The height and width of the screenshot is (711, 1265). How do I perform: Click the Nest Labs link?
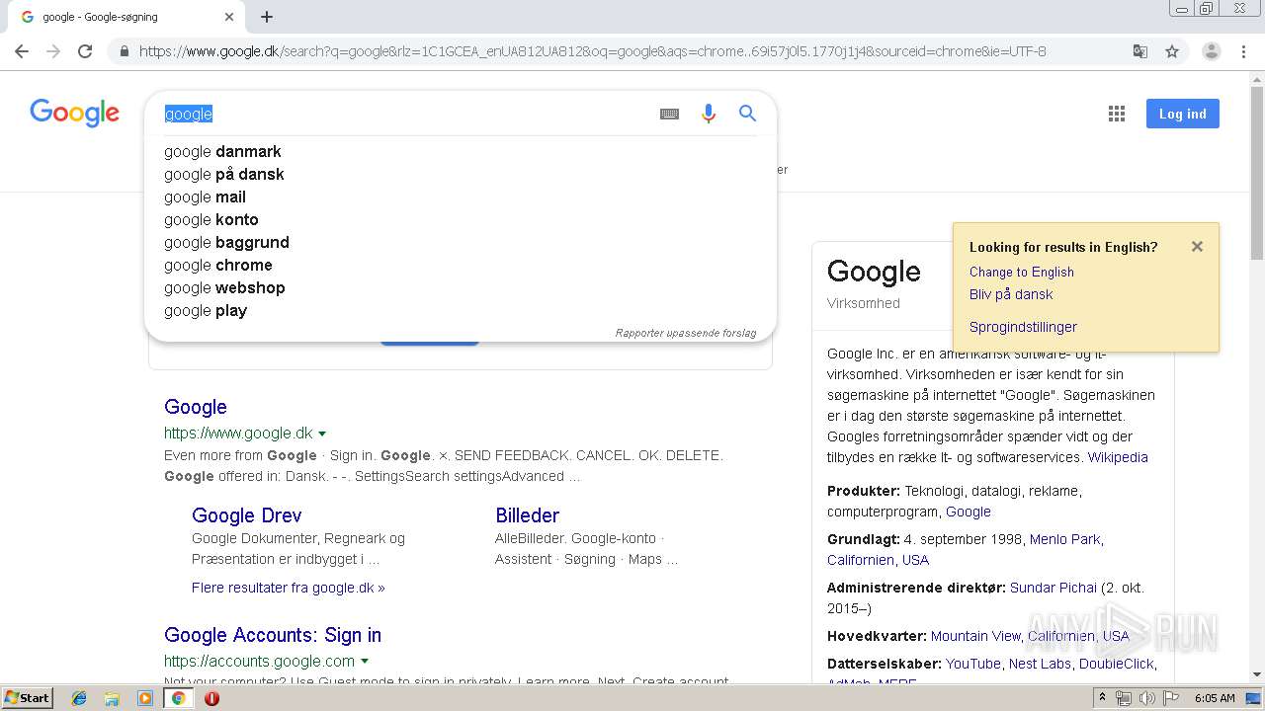point(1040,664)
